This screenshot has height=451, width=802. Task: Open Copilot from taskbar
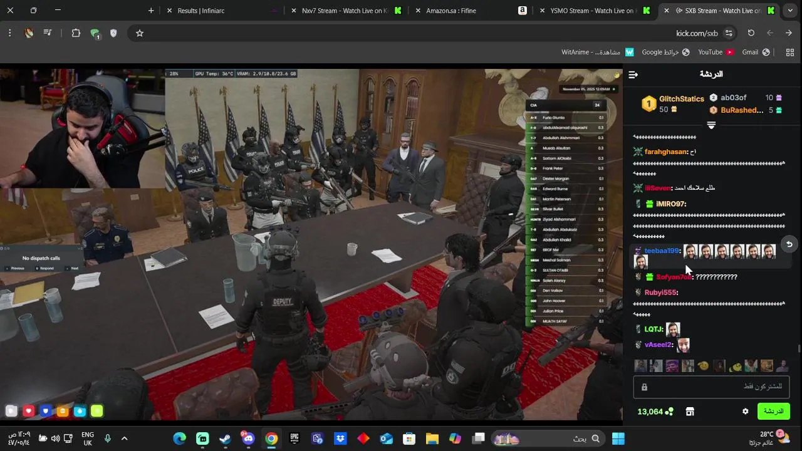[x=455, y=438]
